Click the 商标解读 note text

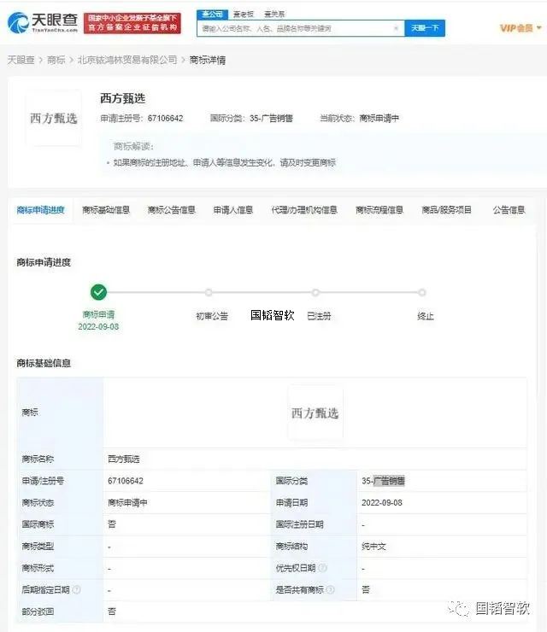(x=224, y=163)
